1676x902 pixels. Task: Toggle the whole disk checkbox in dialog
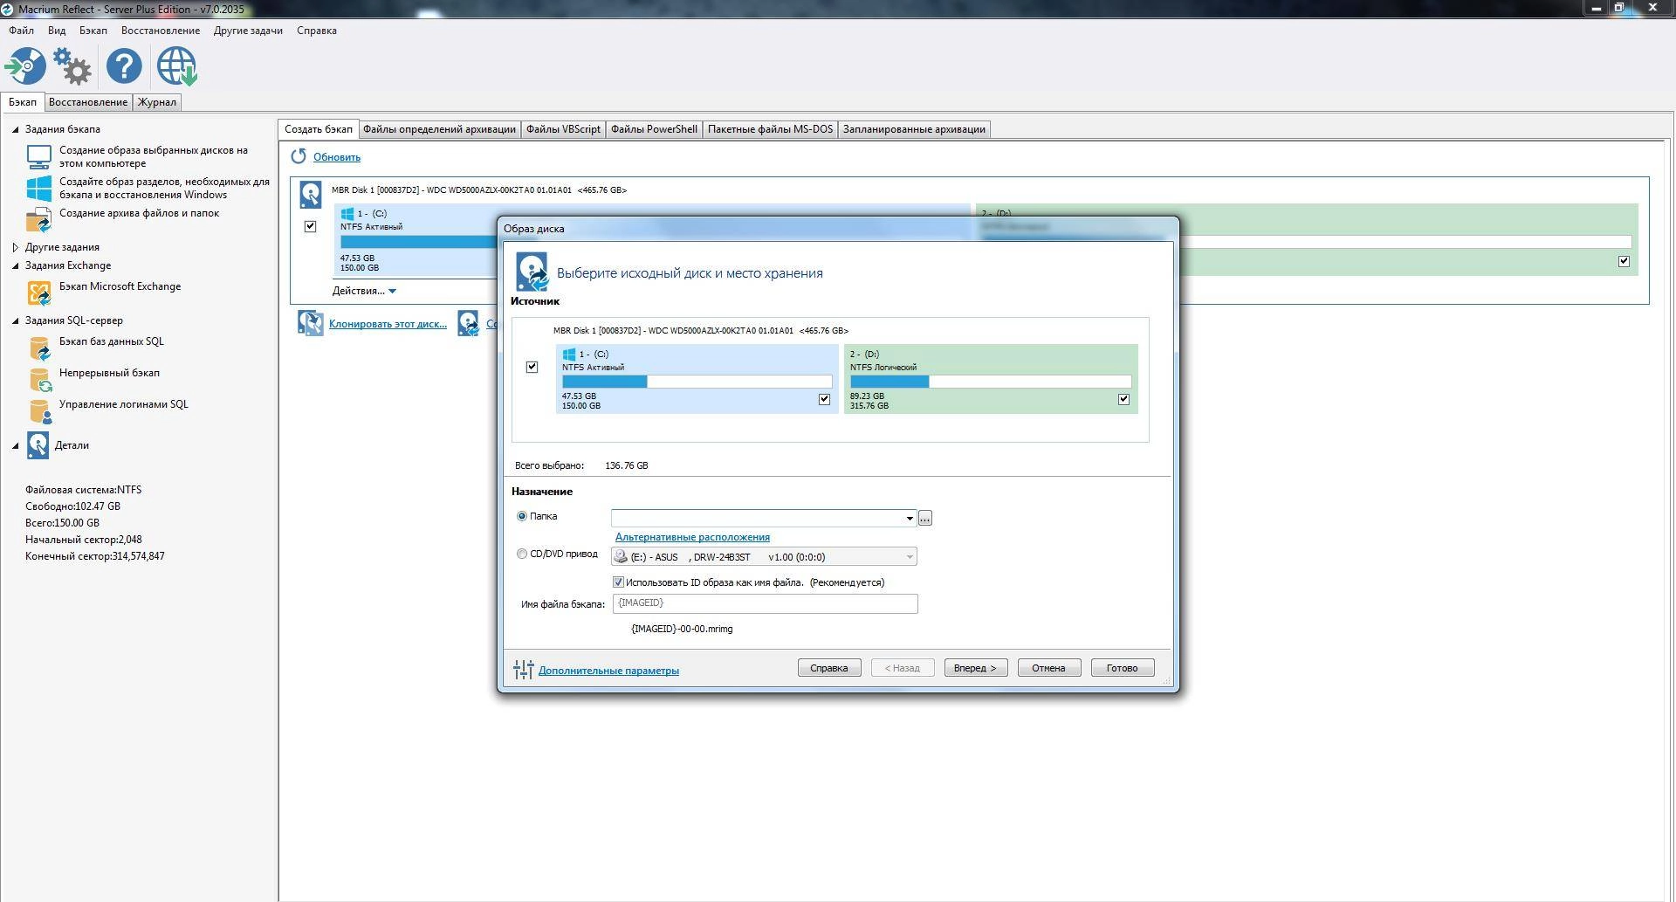click(x=532, y=367)
